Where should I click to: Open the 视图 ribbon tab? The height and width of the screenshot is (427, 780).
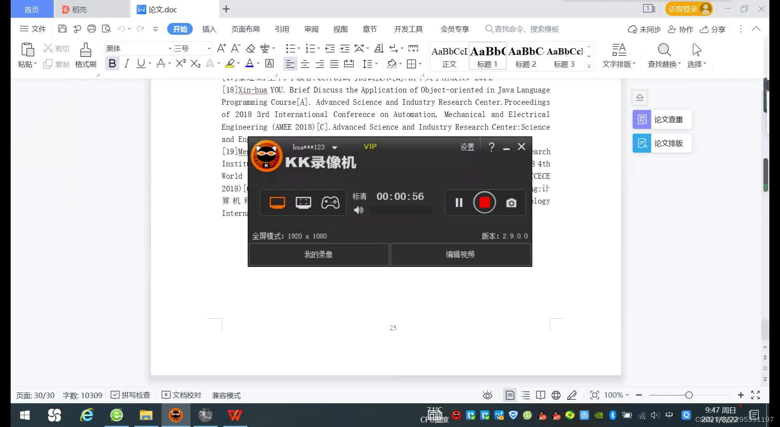[341, 29]
